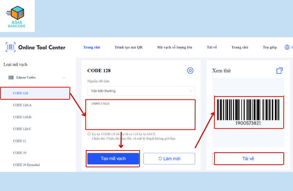
Task: Click the info icon beside Ký tự note
Action: click(x=89, y=134)
